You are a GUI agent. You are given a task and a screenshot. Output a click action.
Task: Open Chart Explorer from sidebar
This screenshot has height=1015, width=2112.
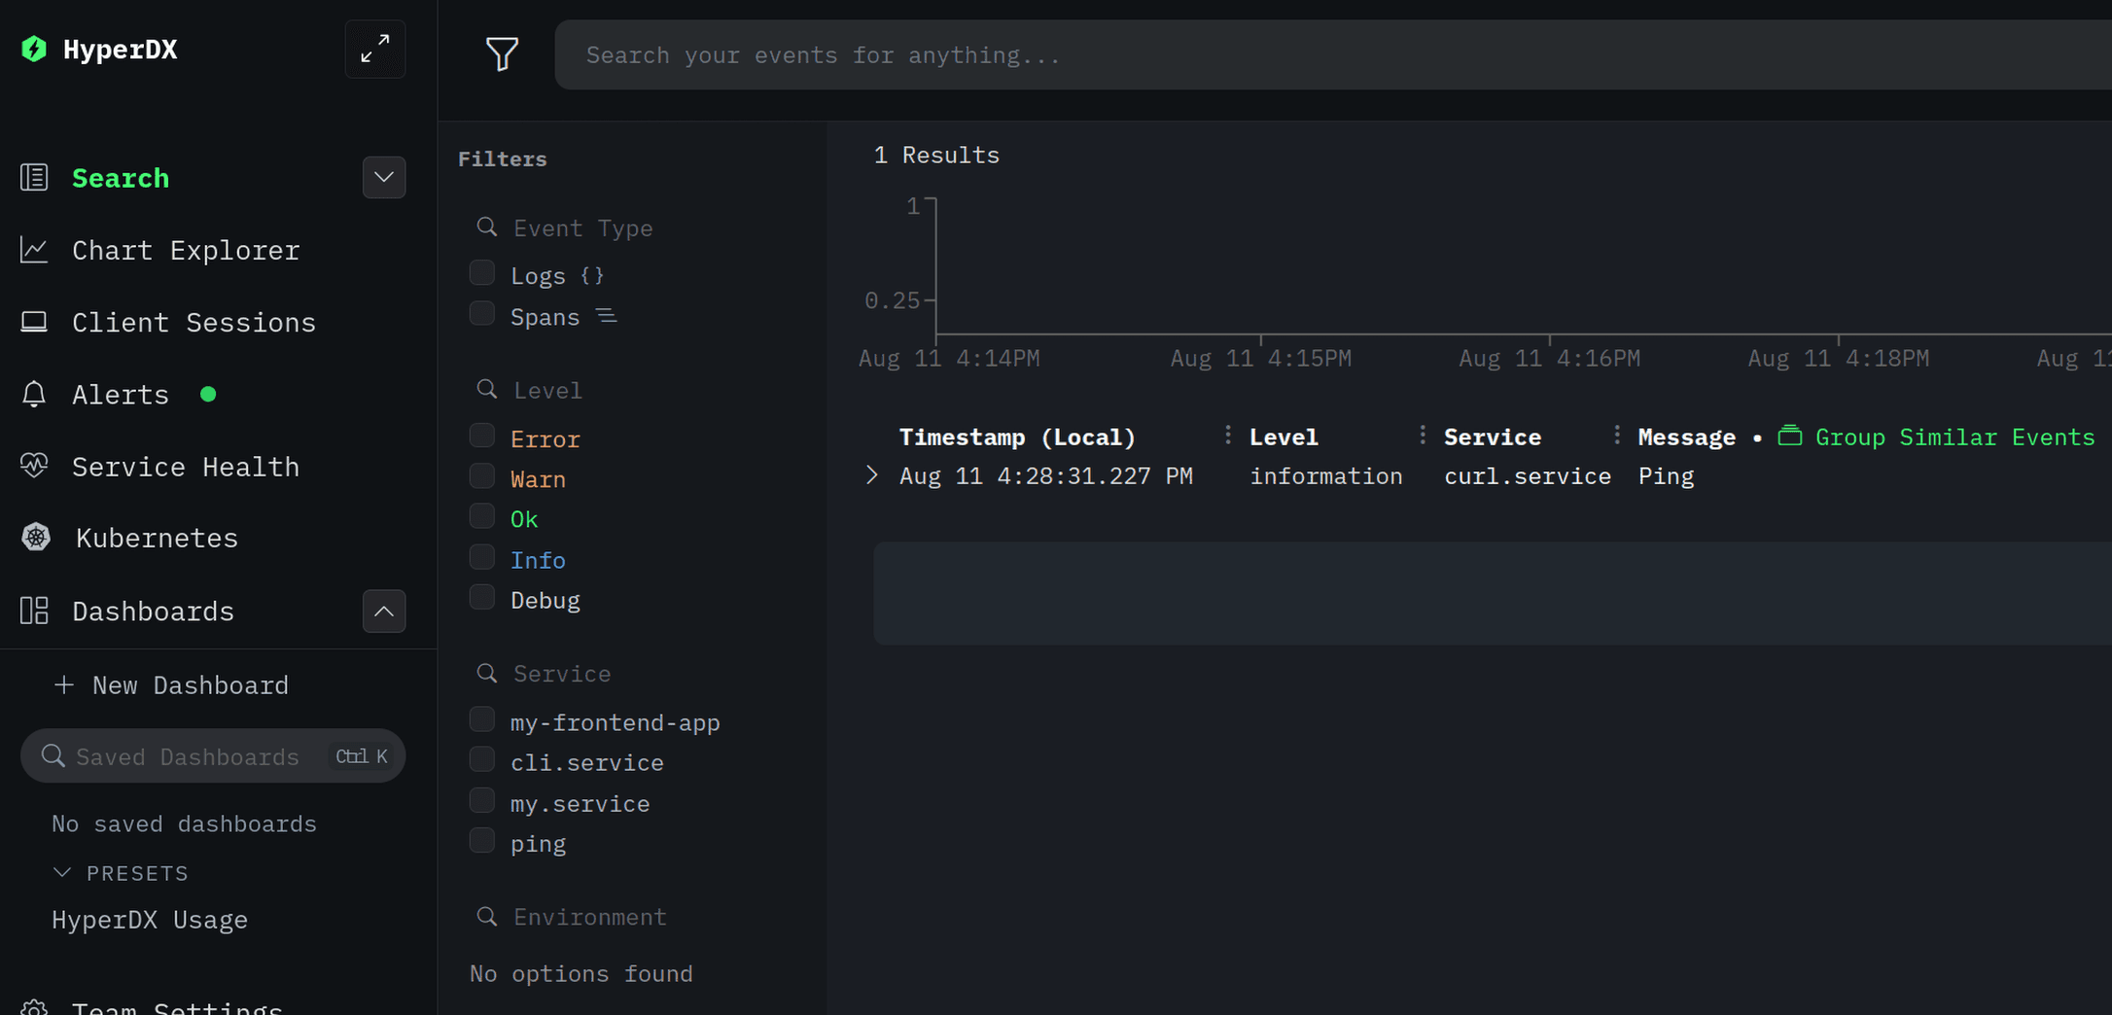(185, 251)
